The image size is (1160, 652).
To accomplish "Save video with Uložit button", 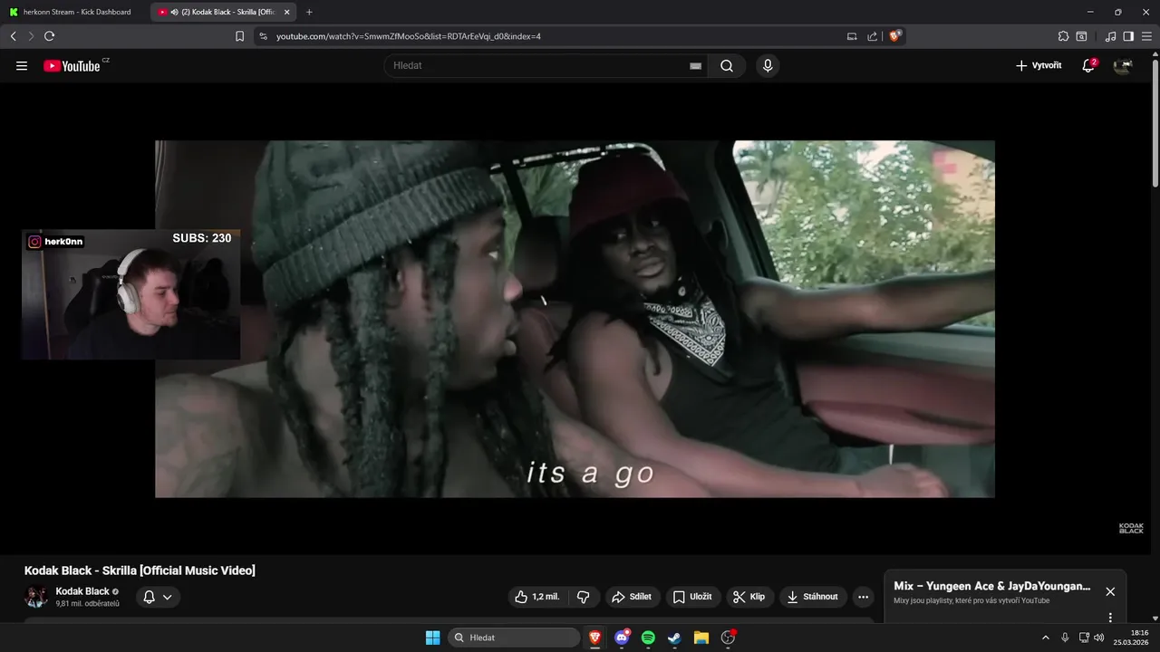I will [x=692, y=597].
